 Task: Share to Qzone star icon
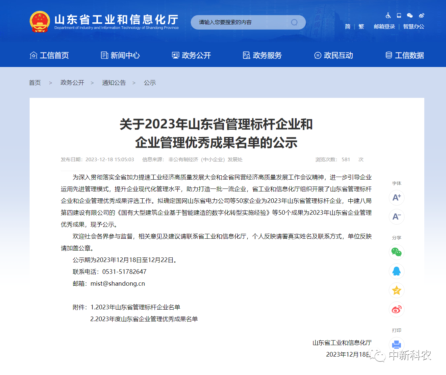point(397,290)
